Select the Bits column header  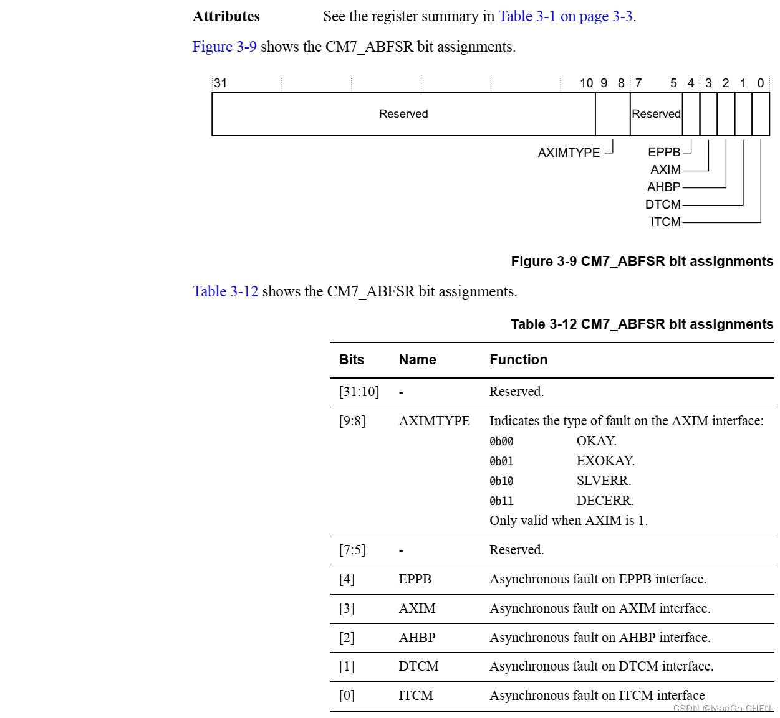[352, 360]
